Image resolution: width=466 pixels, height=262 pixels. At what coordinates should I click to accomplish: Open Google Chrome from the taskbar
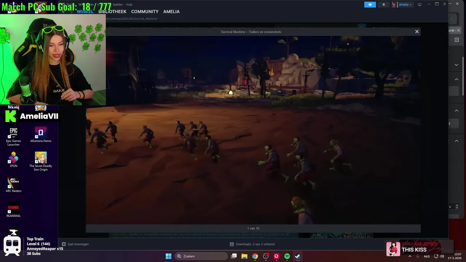tap(255, 256)
